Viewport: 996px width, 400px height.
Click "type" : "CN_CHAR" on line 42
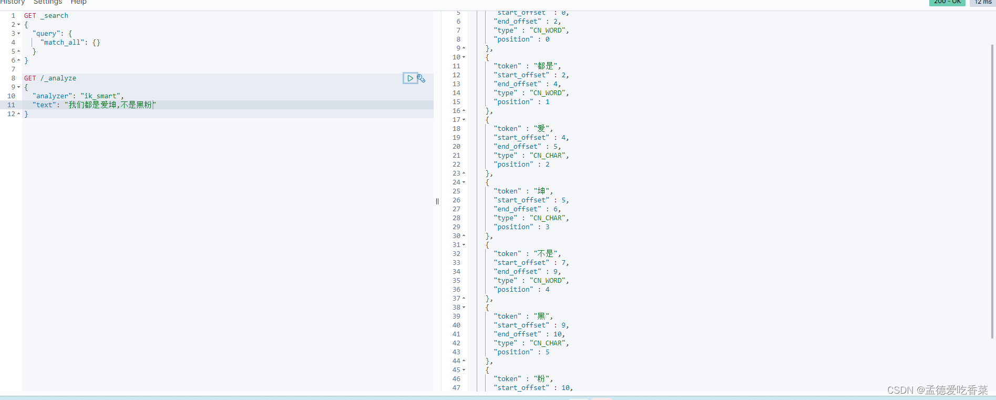(531, 343)
